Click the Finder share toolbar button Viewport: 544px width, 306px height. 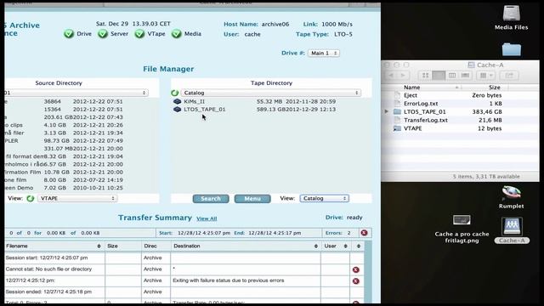pyautogui.click(x=509, y=76)
